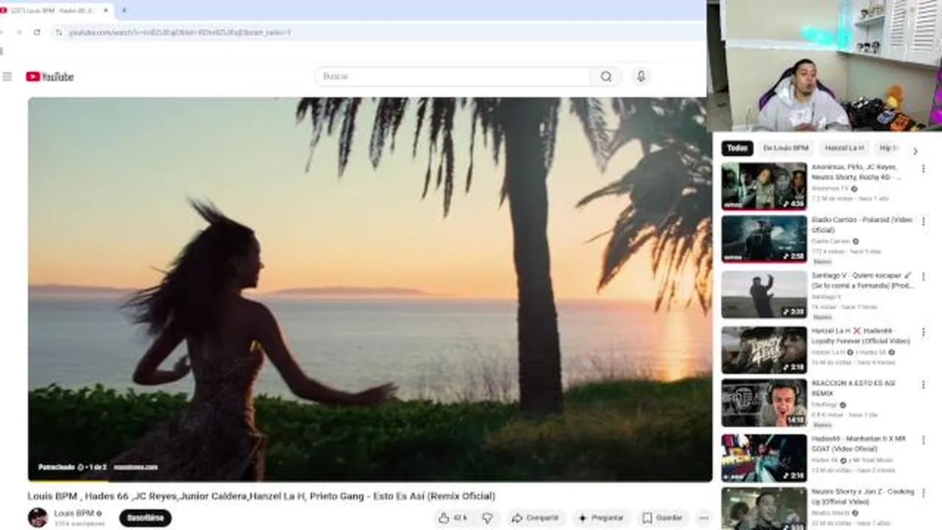This screenshot has width=942, height=530.
Task: Open more actions menu below video
Action: tap(704, 518)
